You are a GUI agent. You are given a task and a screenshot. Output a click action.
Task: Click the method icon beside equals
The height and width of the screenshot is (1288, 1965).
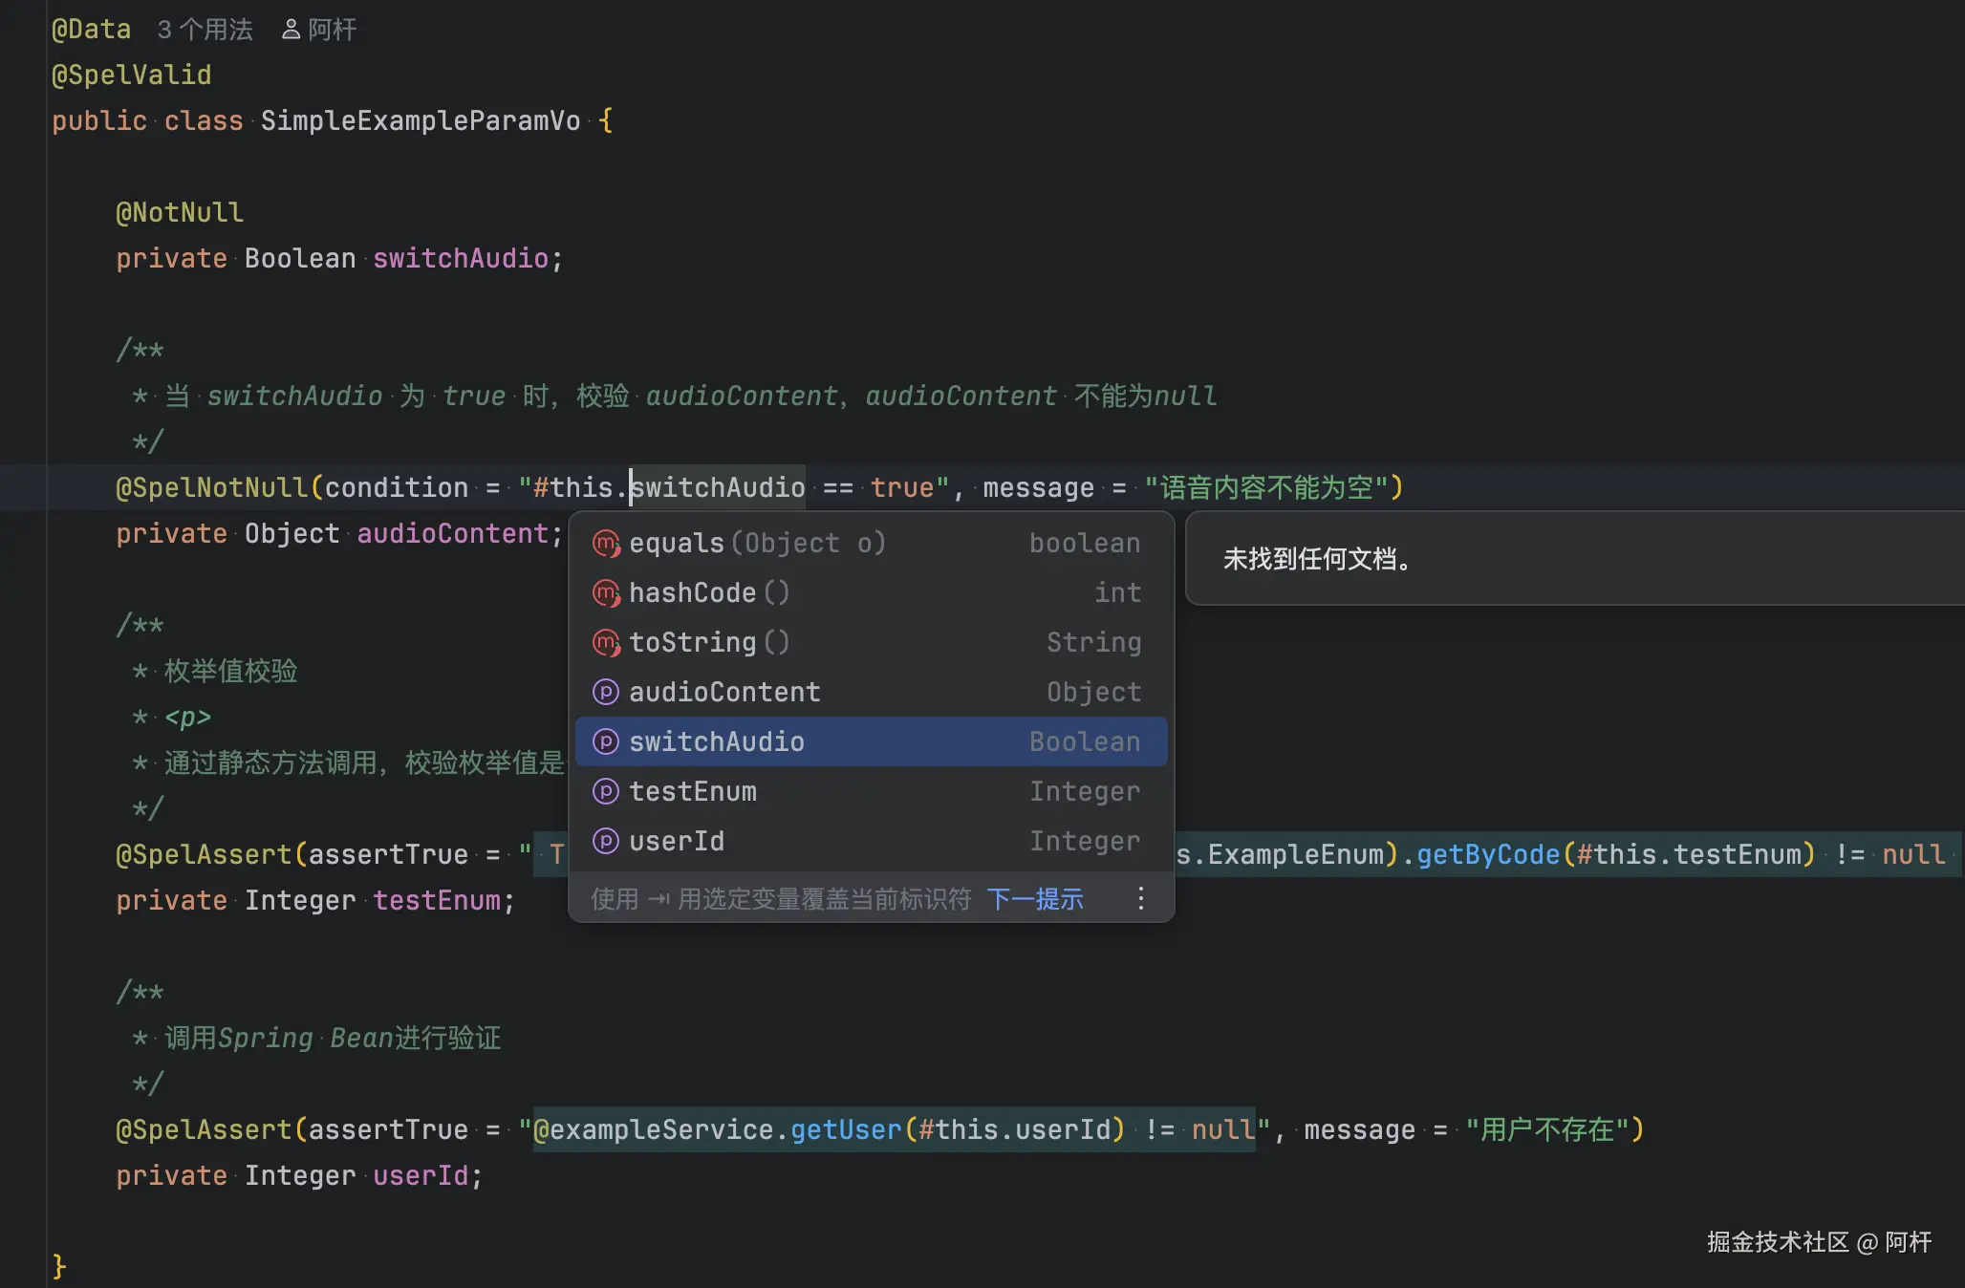point(606,544)
